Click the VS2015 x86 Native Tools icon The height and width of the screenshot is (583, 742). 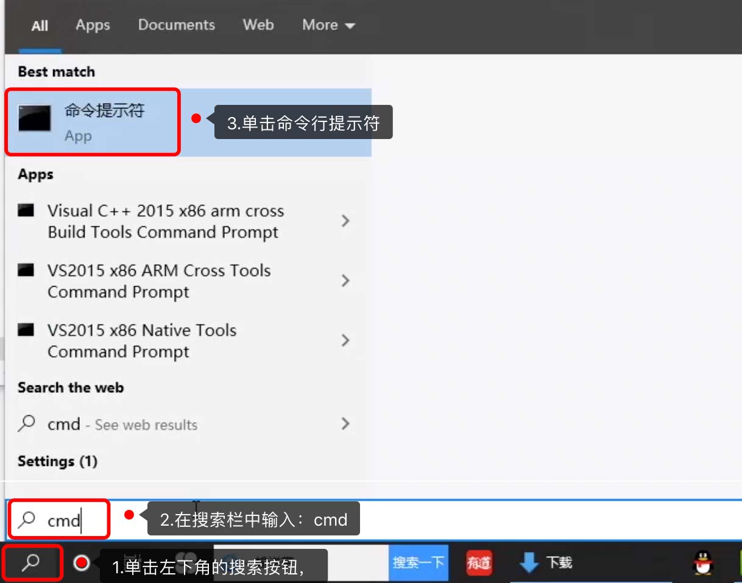tap(26, 331)
